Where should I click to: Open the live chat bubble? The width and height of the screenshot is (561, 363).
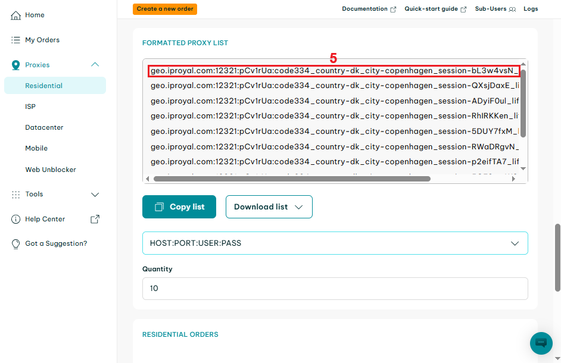(x=541, y=343)
